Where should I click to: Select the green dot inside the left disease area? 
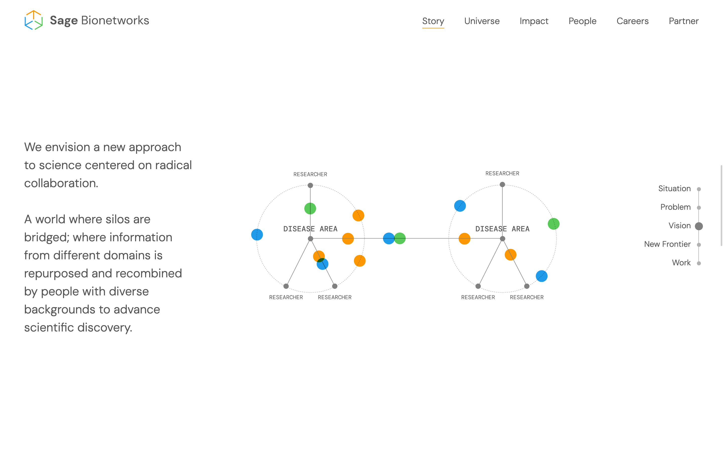[311, 208]
